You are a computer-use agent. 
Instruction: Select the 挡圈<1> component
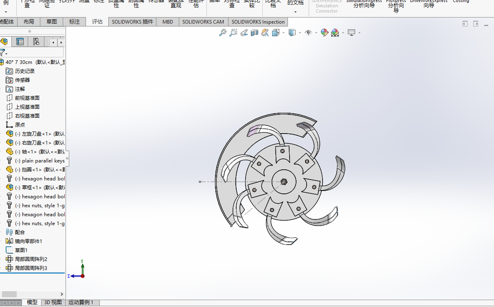pos(35,170)
